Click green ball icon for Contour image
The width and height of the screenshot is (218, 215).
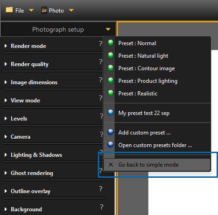pyautogui.click(x=110, y=68)
